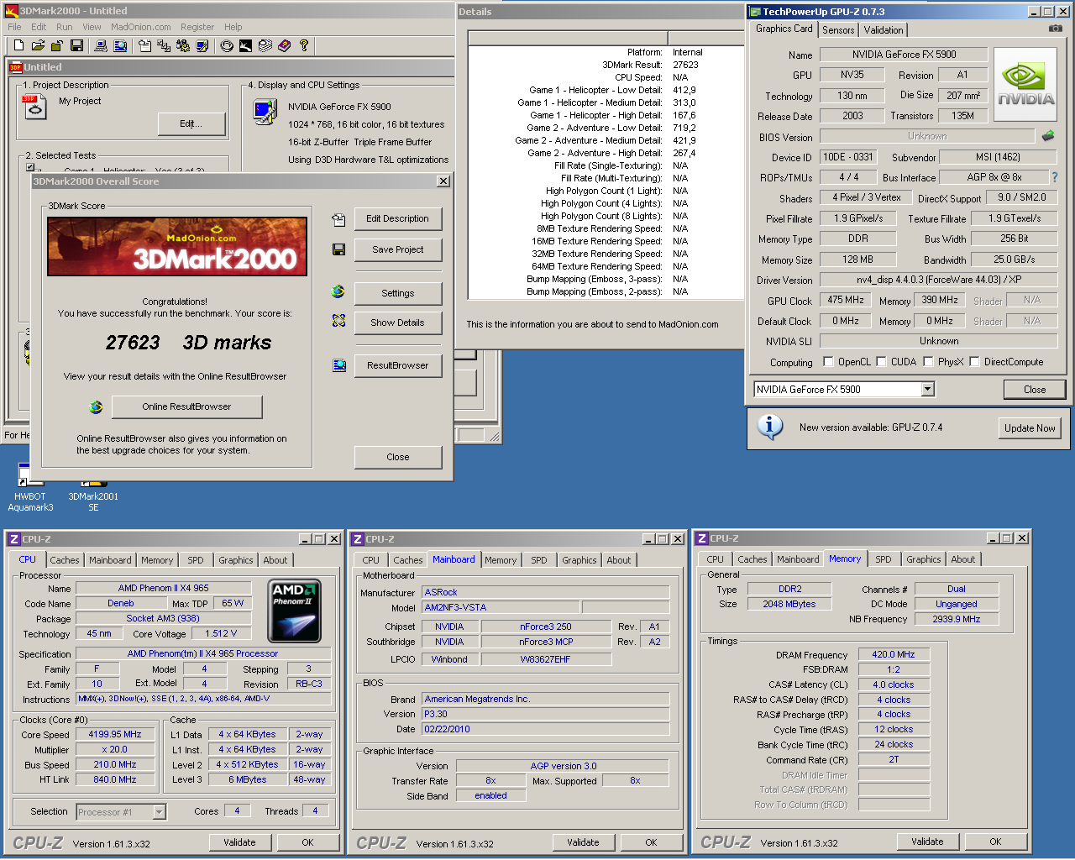Switch to the Validation tab in GPU-Z
The height and width of the screenshot is (860, 1075).
pos(884,29)
